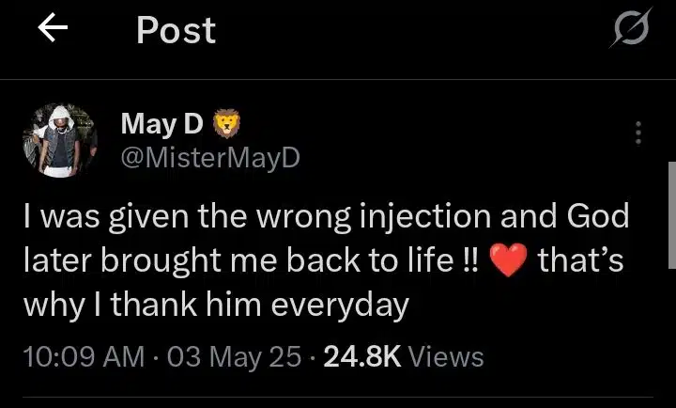Click the word "God" in the tweet
Viewport: 676px width, 408px height.
pos(591,219)
